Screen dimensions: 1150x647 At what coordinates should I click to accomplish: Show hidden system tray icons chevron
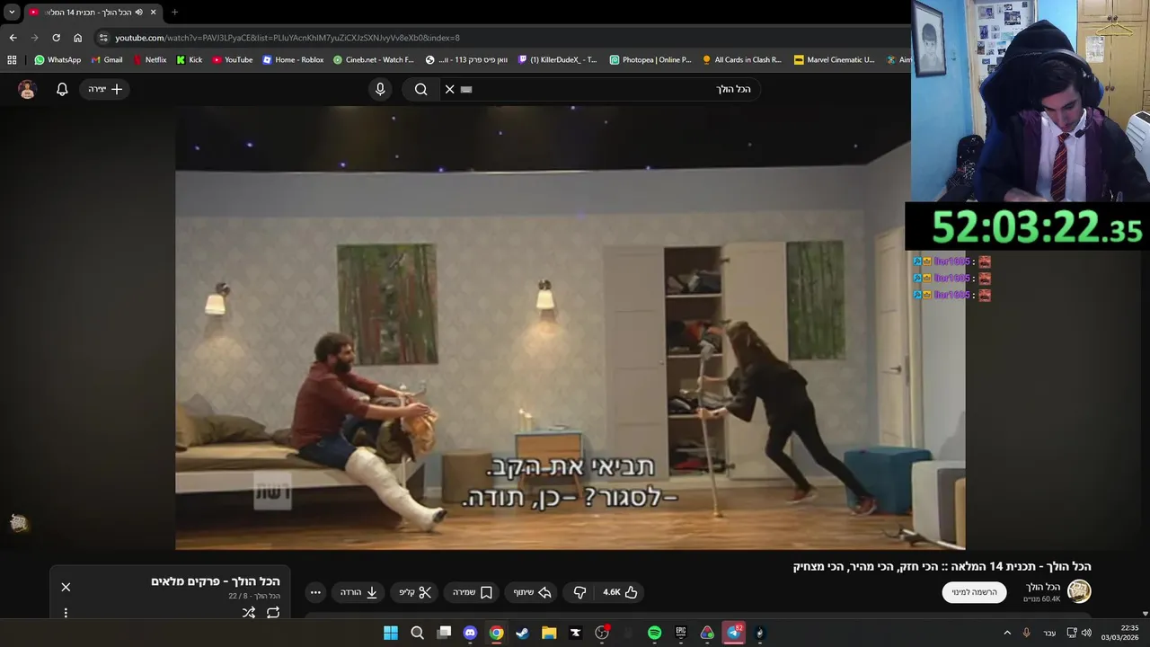pyautogui.click(x=1007, y=633)
